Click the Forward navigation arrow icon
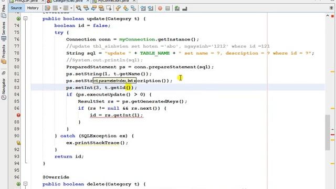Screen dimensions: 336x189 click(x=66, y=8)
